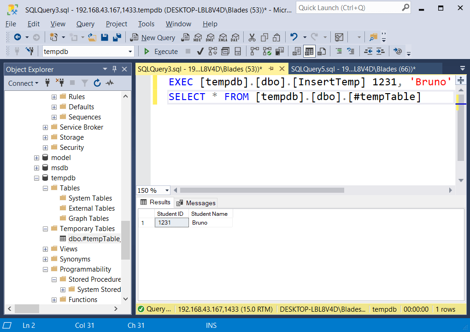470x332 pixels.
Task: Open a new MDX query icon
Action: pos(198,37)
